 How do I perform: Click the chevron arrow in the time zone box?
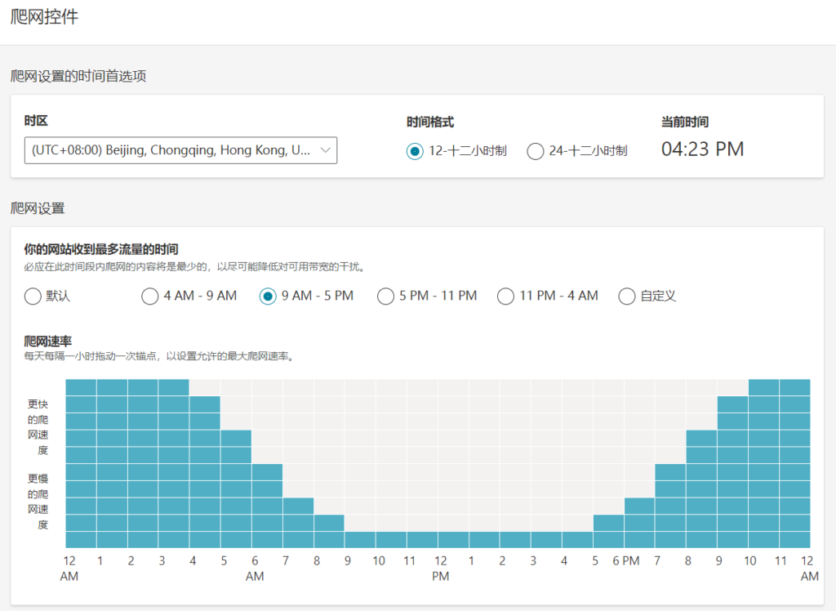(x=325, y=150)
